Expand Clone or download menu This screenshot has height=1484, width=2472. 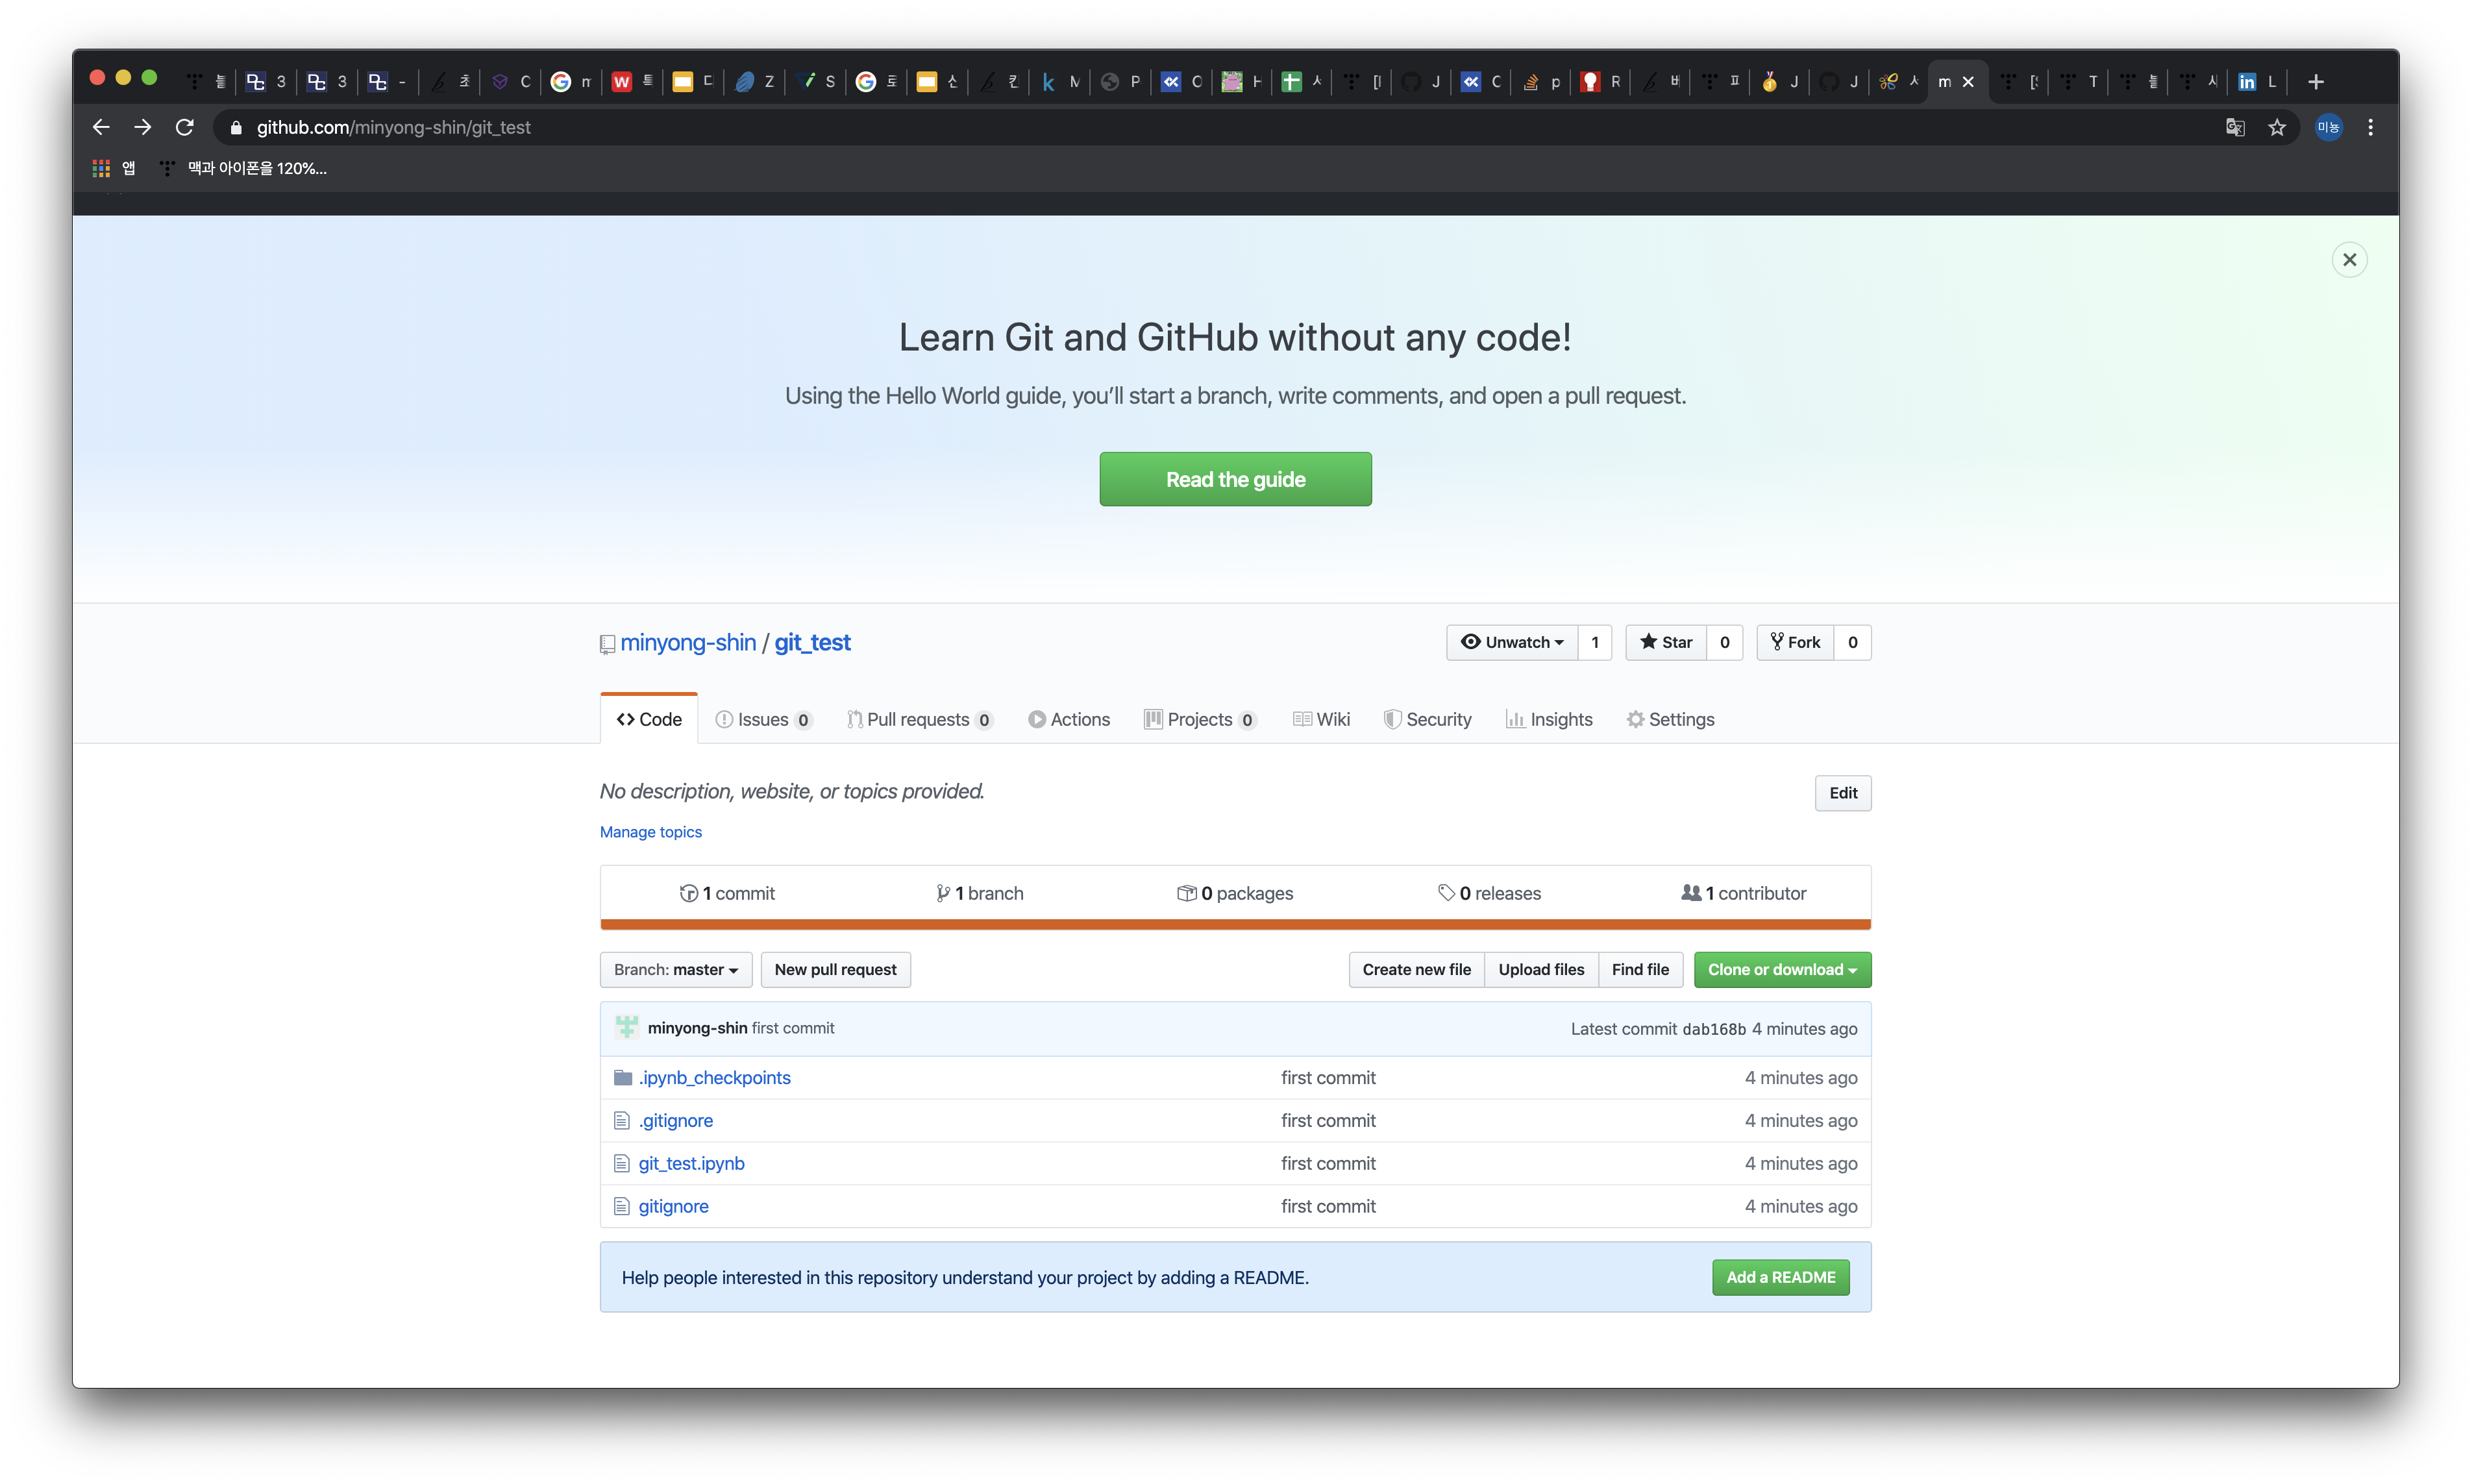pyautogui.click(x=1781, y=969)
